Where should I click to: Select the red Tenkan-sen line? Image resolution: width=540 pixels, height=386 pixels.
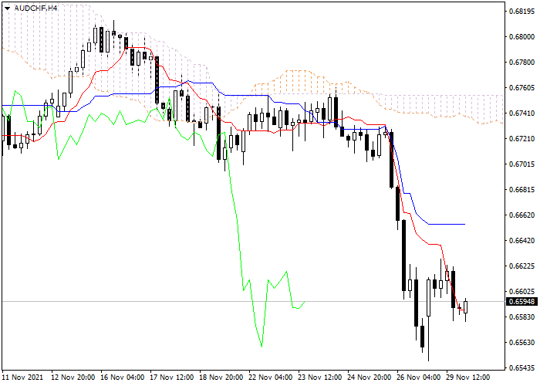click(434, 245)
